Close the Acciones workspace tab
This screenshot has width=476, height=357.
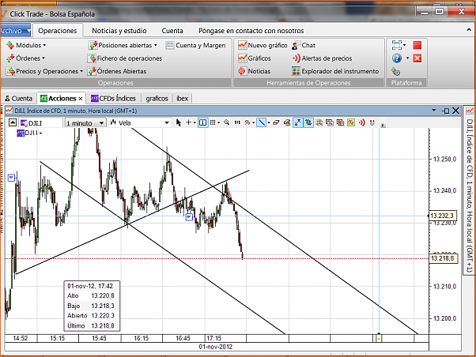pyautogui.click(x=81, y=99)
